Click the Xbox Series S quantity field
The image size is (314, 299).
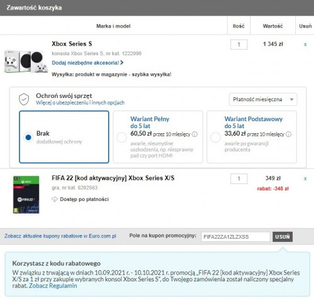(x=239, y=45)
